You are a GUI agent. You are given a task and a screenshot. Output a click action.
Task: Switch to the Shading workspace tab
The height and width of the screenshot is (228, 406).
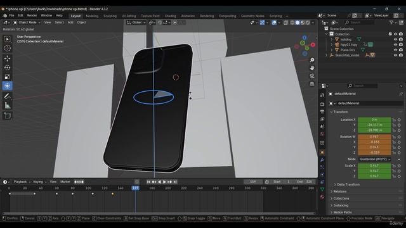coord(170,16)
